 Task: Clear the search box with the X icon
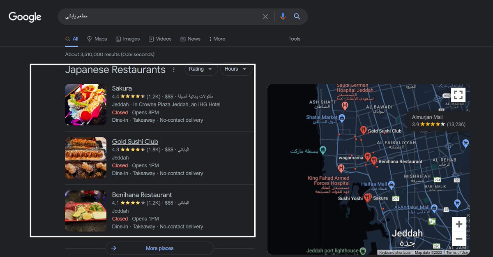(265, 16)
